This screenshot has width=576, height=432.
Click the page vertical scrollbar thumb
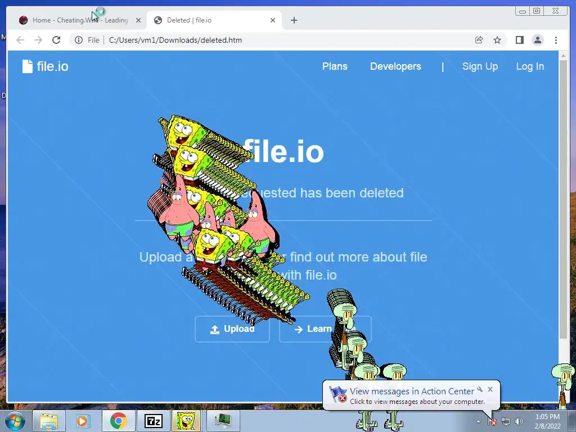(x=563, y=200)
